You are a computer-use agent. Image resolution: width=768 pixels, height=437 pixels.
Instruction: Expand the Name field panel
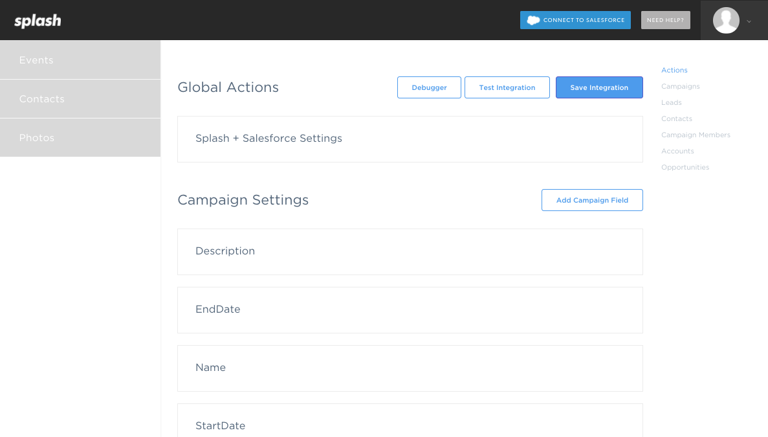[x=410, y=368]
